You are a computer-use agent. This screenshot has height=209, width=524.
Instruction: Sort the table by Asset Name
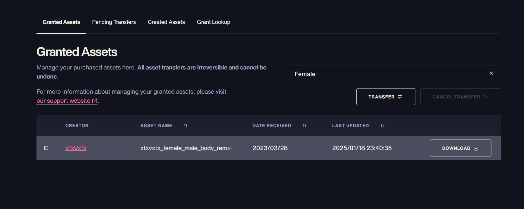pyautogui.click(x=186, y=126)
